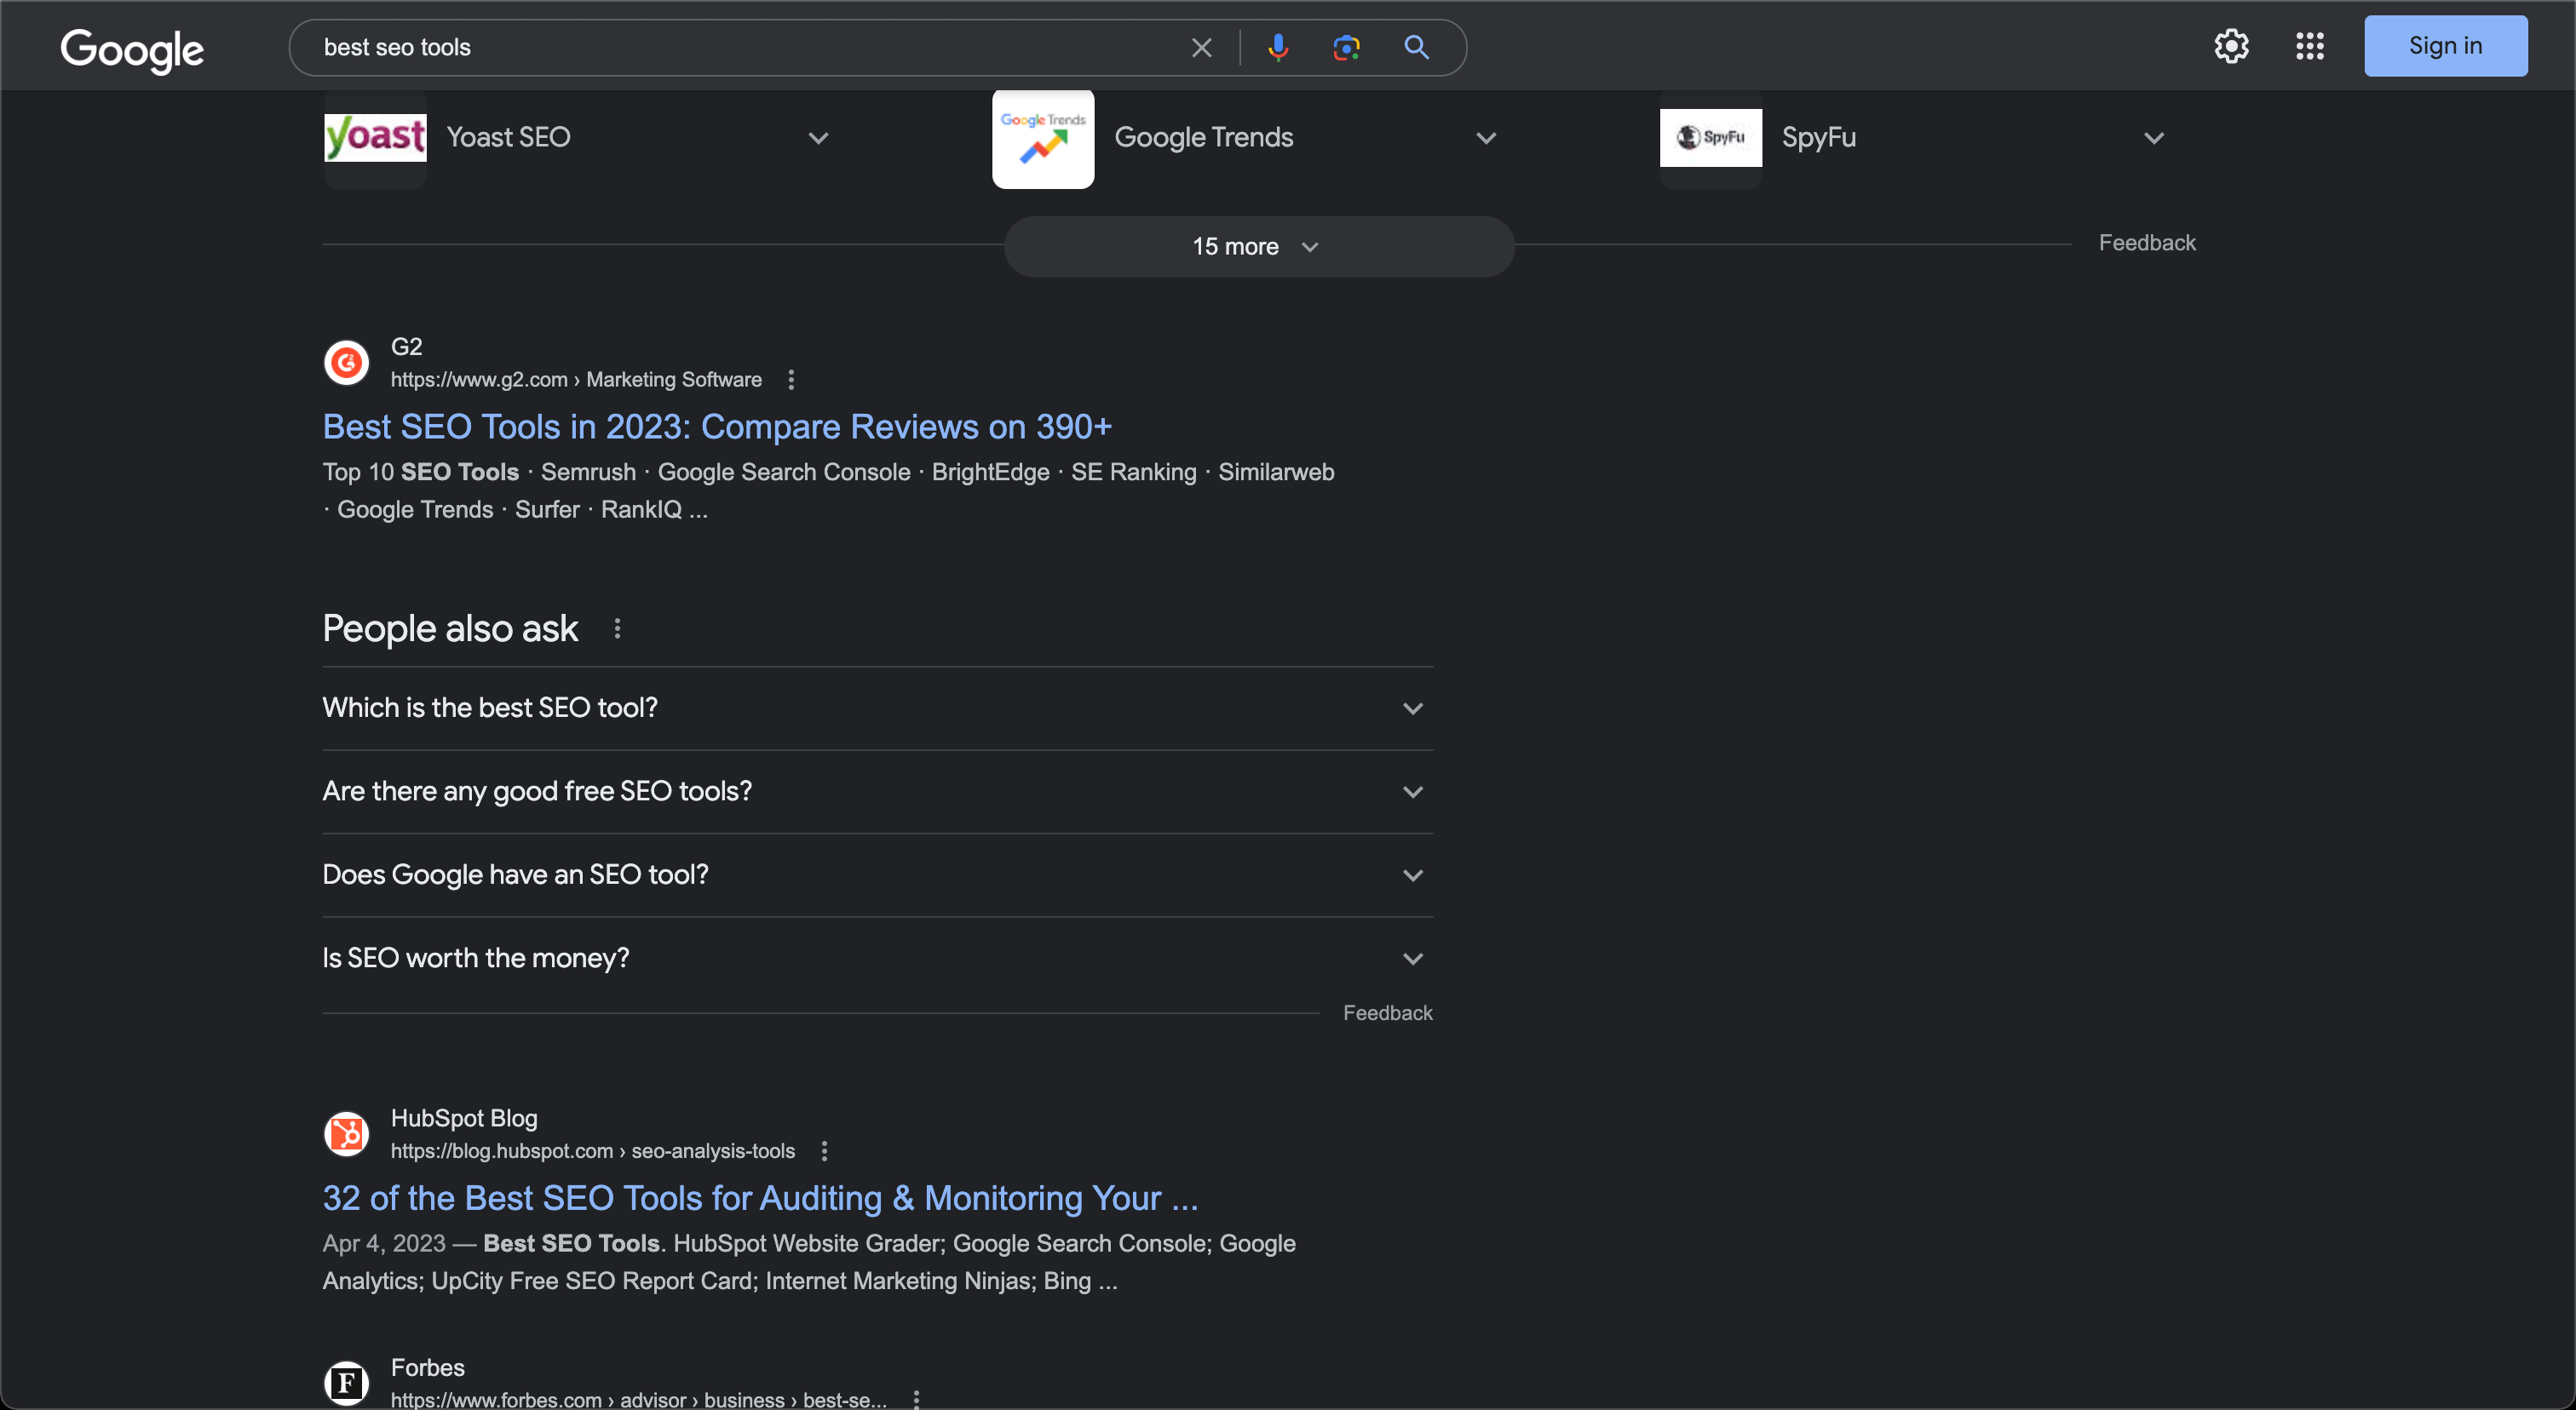Click the magnifier search button
Screen dimensions: 2576x1410
[1415, 47]
